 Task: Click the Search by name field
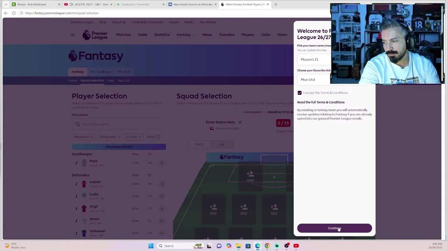tap(119, 124)
